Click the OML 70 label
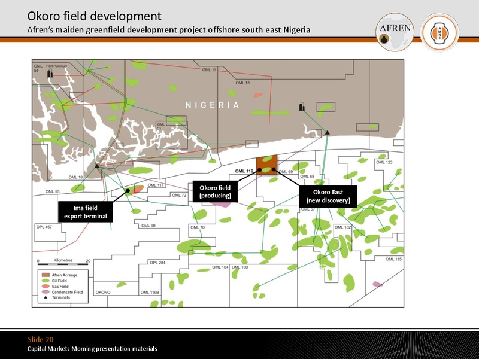The width and height of the screenshot is (479, 359). coord(198,227)
